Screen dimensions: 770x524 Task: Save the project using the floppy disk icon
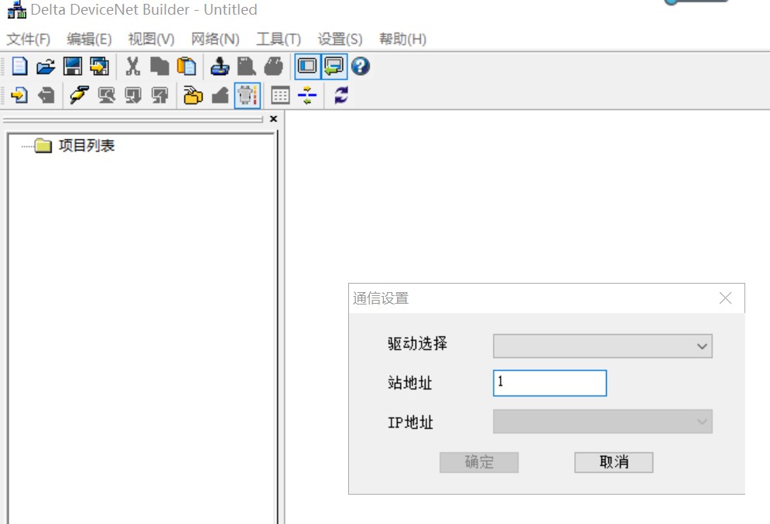(72, 67)
